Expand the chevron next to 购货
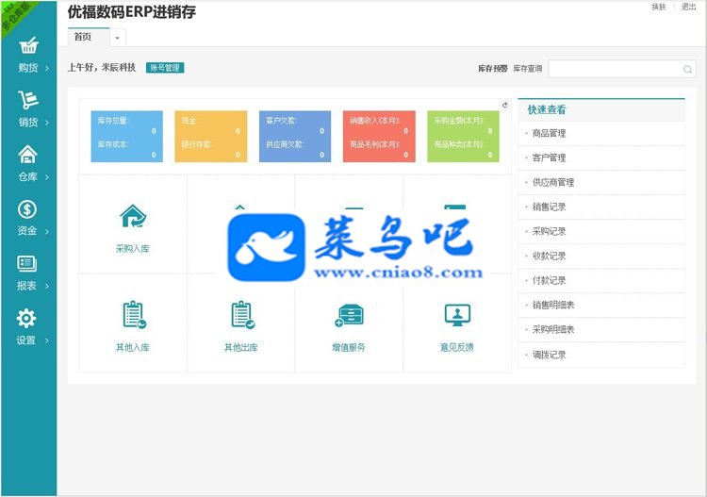 [x=47, y=69]
